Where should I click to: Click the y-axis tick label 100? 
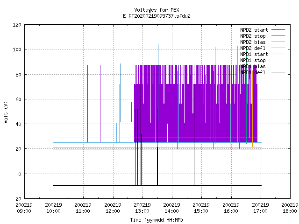pos(17,50)
